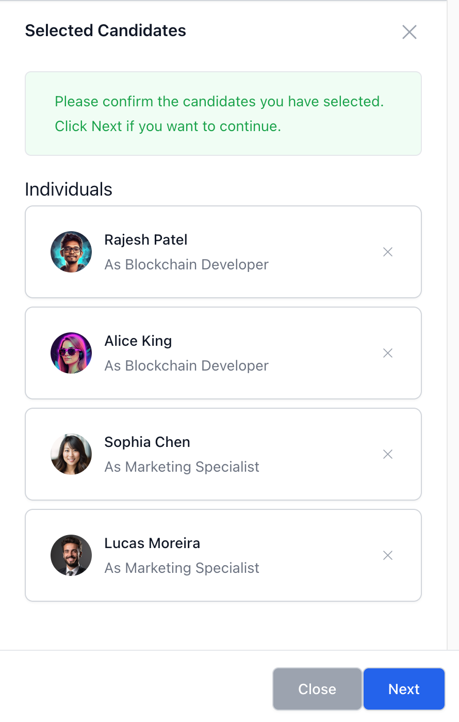Screen dimensions: 459x722
Task: Click Sophia Chen's name
Action: 147,442
